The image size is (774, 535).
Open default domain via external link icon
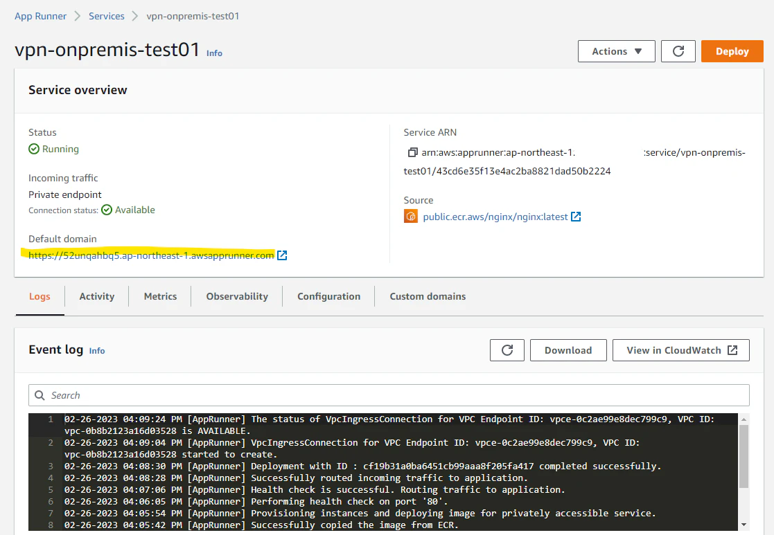click(x=282, y=255)
